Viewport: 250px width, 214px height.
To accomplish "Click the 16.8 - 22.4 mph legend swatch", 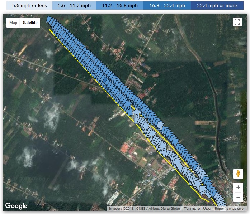I will (167, 6).
